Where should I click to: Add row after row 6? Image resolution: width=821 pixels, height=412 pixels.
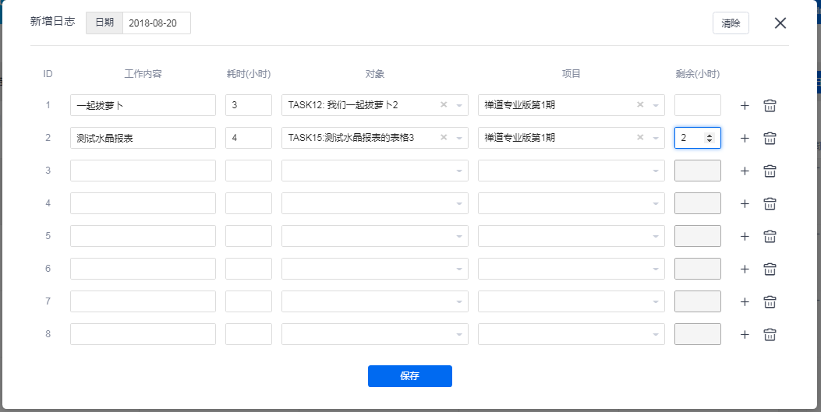coord(745,269)
